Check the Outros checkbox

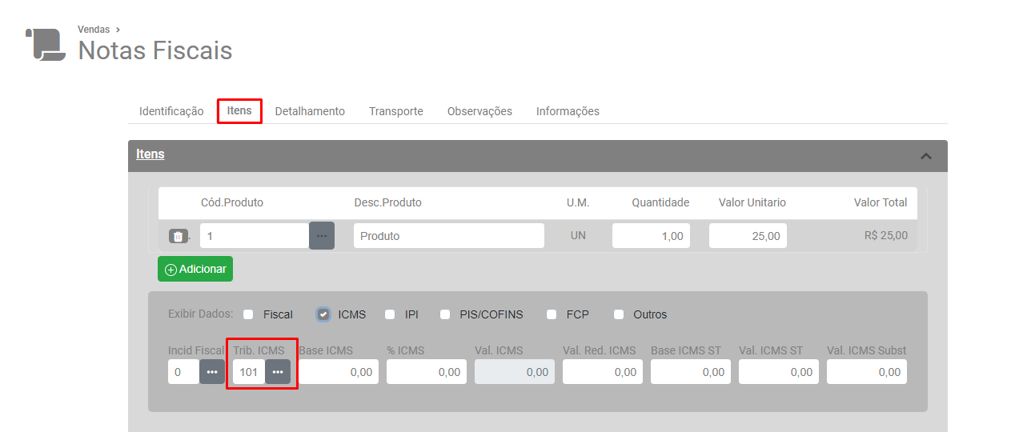[x=619, y=314]
